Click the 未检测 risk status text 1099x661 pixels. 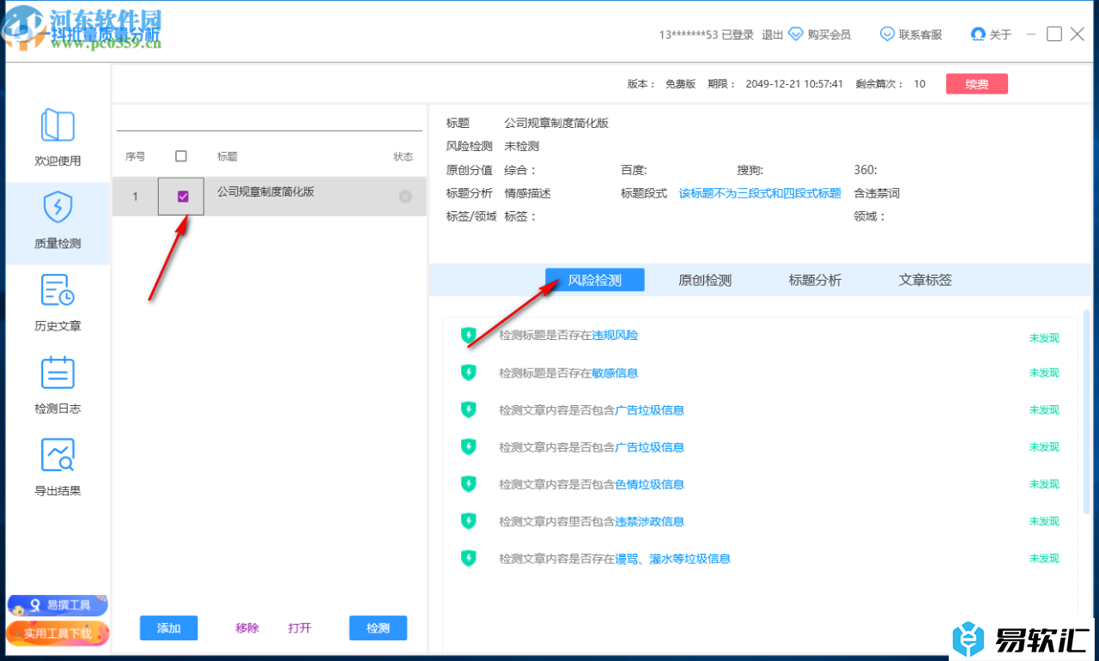click(521, 146)
